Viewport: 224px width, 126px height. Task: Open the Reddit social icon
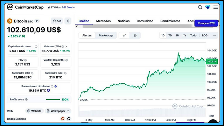click(x=63, y=119)
